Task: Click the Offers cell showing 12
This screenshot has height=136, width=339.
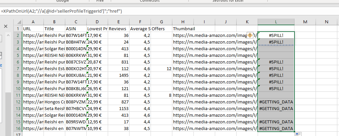Action: coord(162,69)
